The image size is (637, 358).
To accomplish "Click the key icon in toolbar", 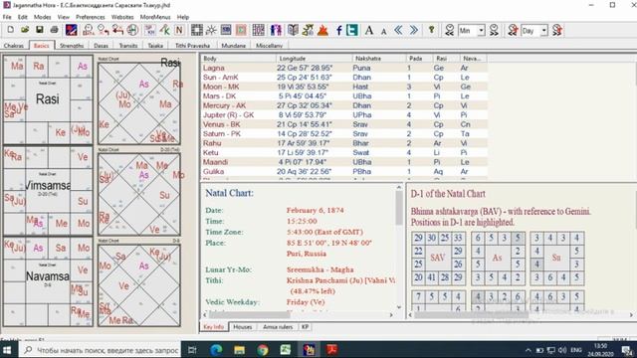I will pos(431,30).
